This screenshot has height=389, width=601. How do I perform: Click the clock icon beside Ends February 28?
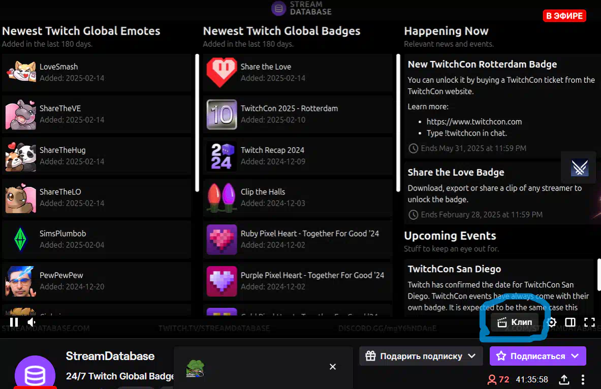pos(413,215)
